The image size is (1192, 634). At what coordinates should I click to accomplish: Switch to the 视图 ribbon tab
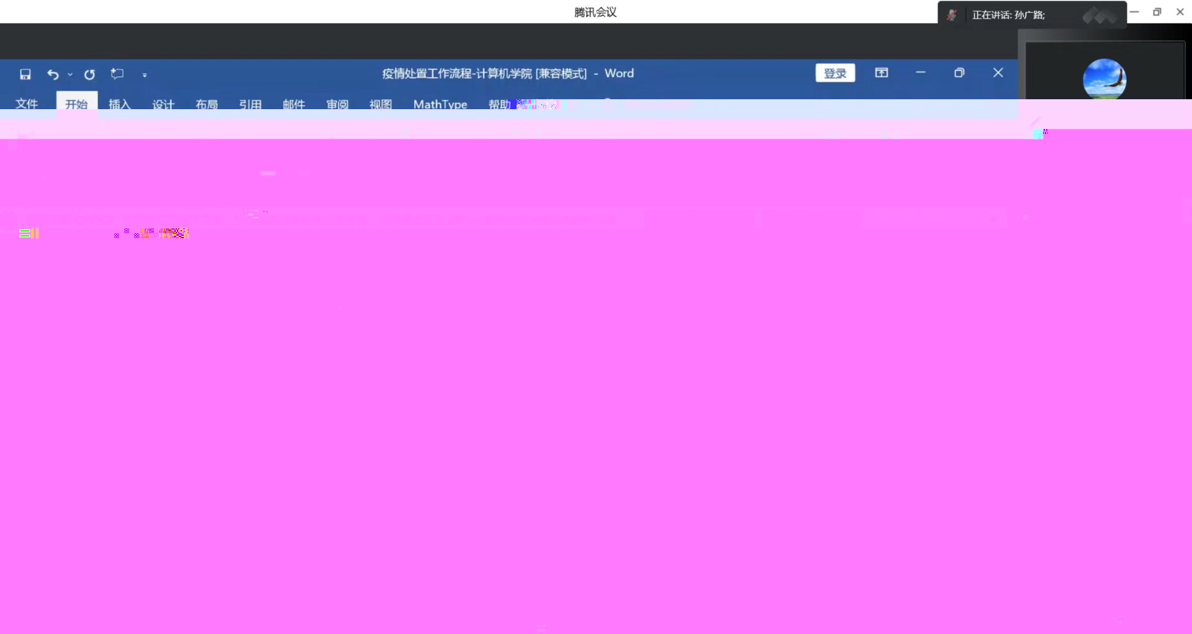(x=381, y=104)
